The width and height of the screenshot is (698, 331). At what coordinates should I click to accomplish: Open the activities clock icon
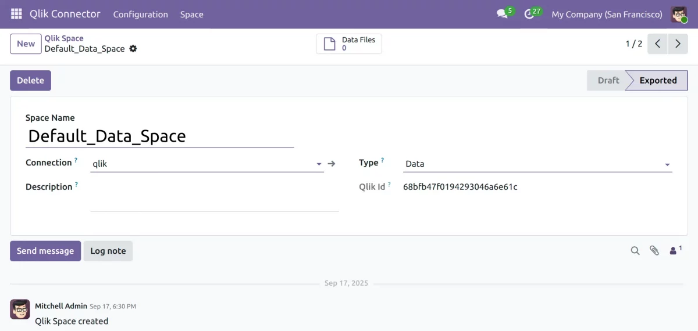529,14
